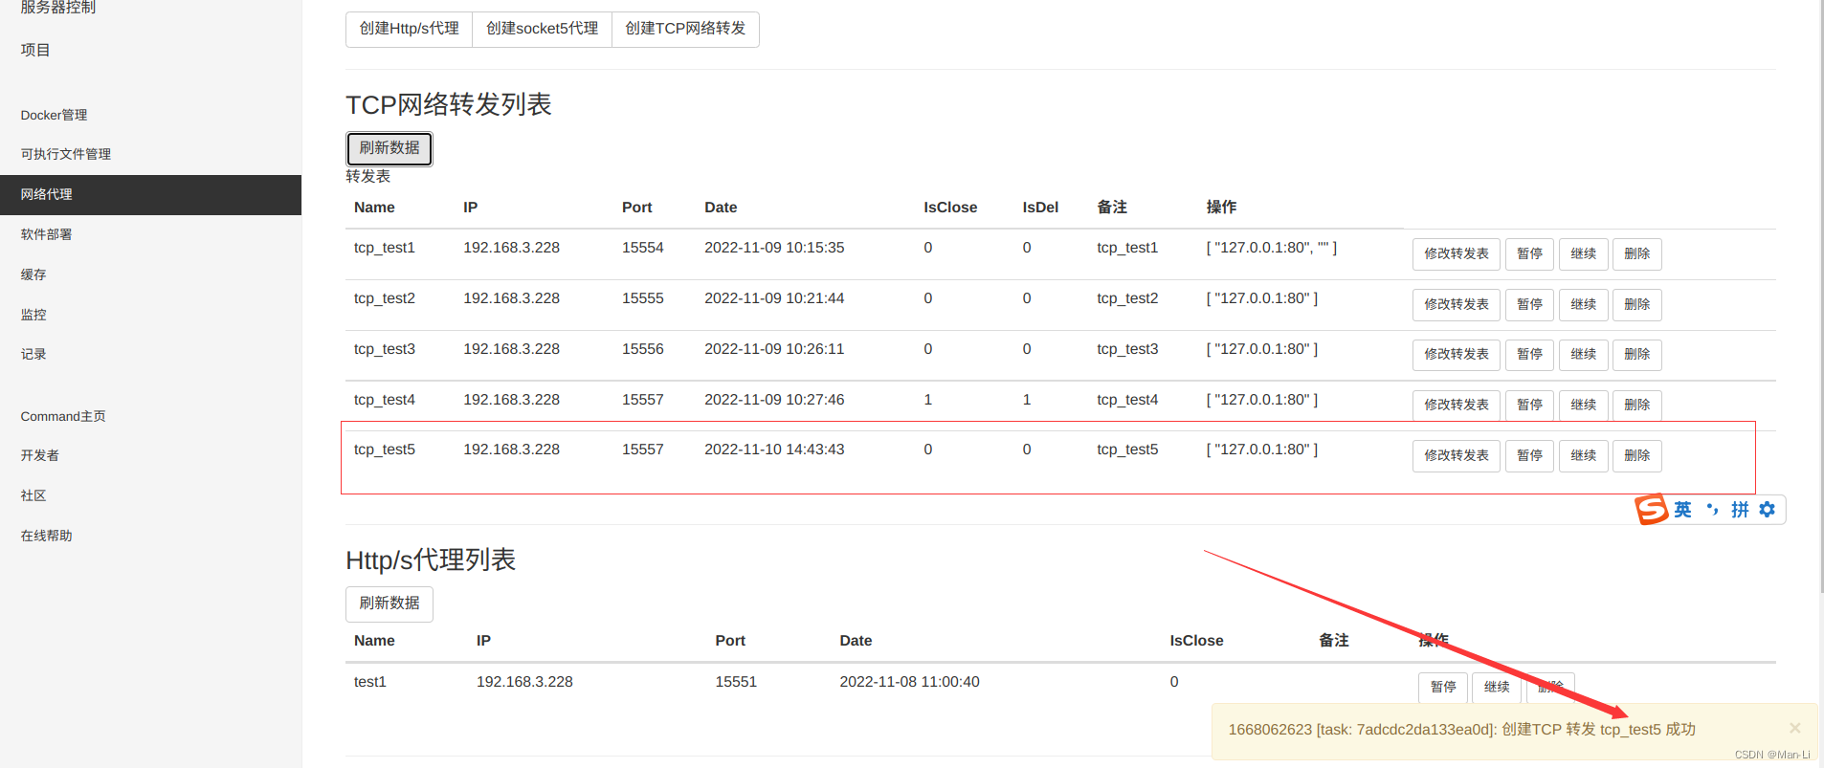
Task: Select 网络代理 in the sidebar
Action: click(x=150, y=194)
